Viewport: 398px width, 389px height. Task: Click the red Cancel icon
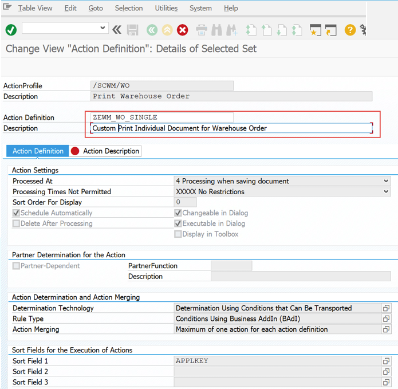tap(183, 30)
